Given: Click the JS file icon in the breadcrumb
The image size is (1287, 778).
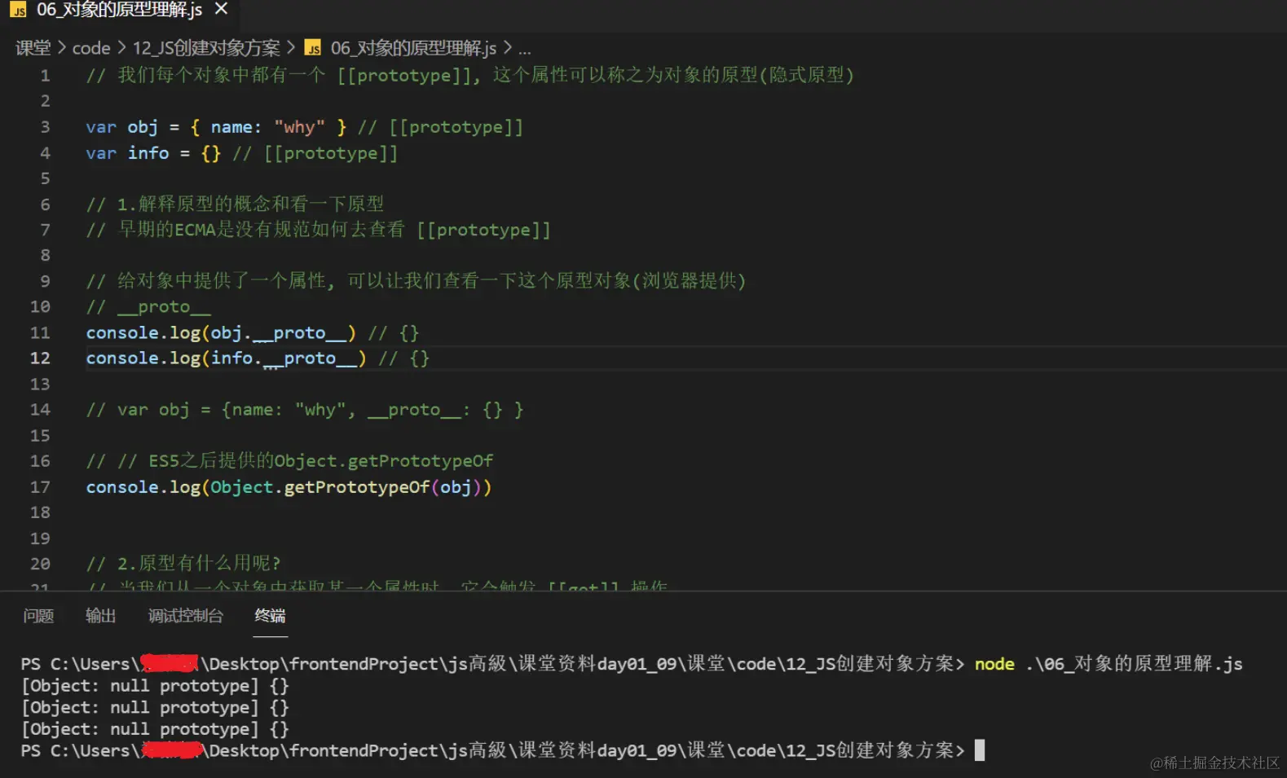Looking at the screenshot, I should [313, 48].
